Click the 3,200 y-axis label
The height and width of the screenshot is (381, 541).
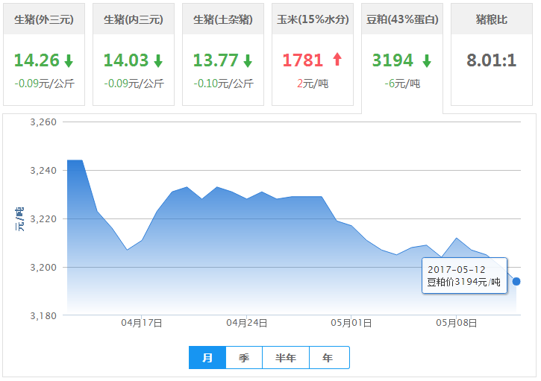(43, 267)
